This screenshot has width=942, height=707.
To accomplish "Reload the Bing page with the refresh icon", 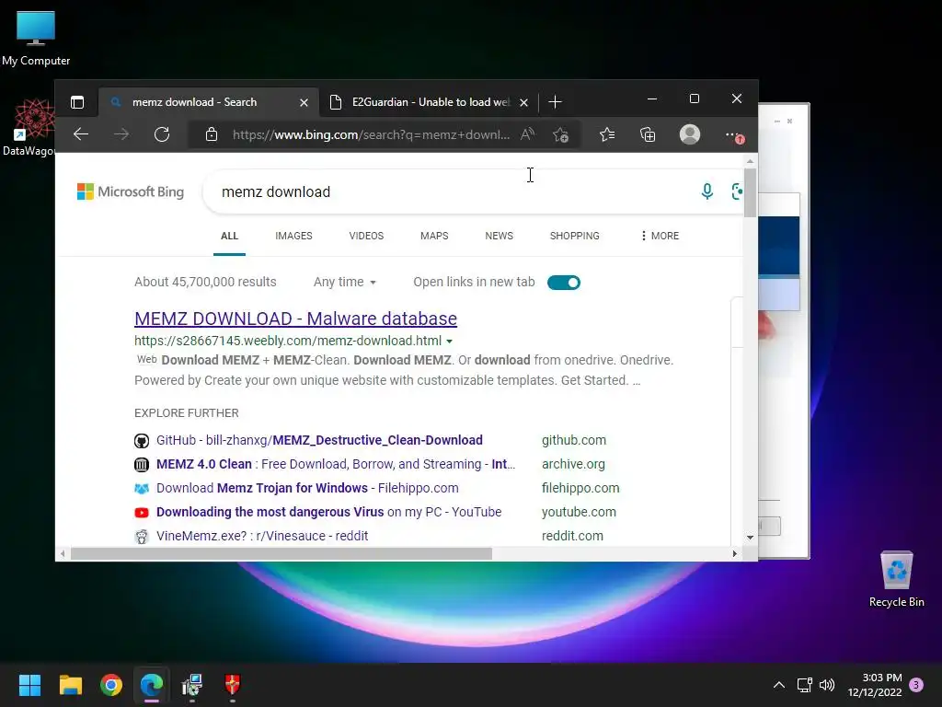I will pos(162,134).
